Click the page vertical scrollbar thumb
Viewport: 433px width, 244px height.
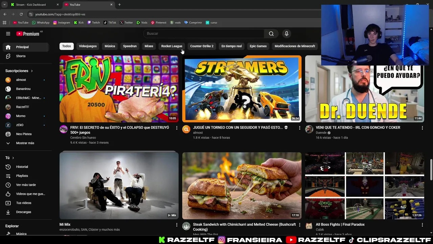tap(431, 169)
